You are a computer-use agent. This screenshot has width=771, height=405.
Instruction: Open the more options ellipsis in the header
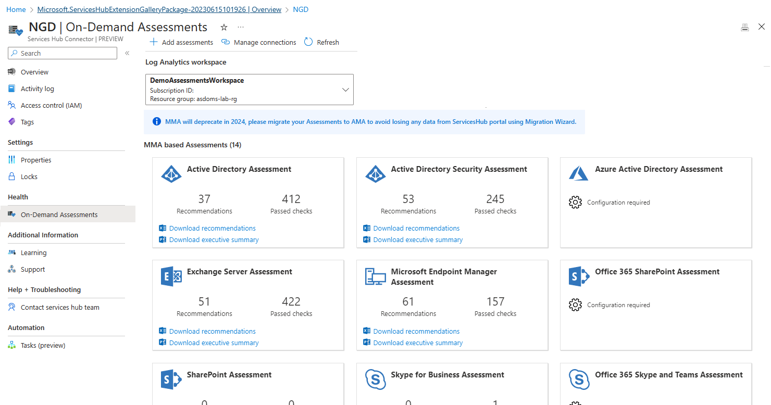[x=241, y=27]
